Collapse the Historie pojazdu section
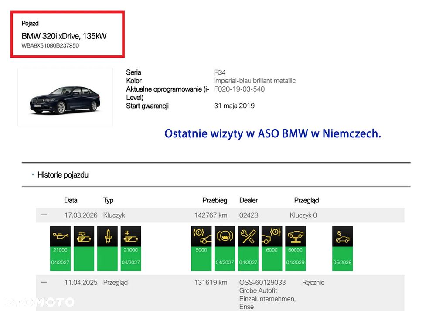This screenshot has width=436, height=311. (x=33, y=175)
